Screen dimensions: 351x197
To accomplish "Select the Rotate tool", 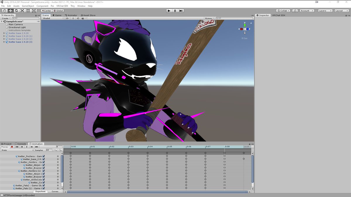I will [x=16, y=11].
